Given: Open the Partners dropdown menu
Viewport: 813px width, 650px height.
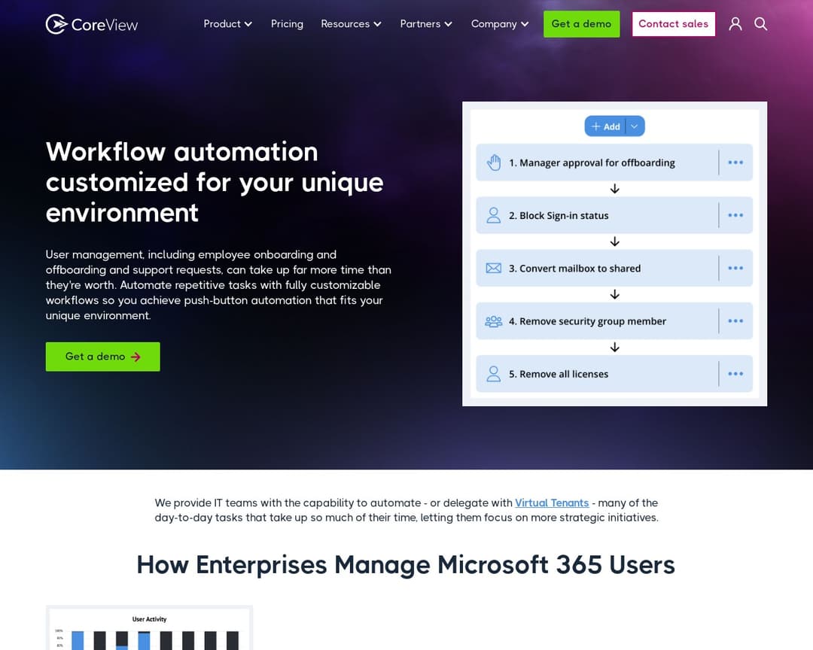Looking at the screenshot, I should click(x=426, y=24).
